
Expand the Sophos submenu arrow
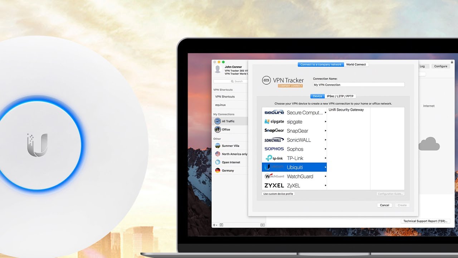[325, 149]
